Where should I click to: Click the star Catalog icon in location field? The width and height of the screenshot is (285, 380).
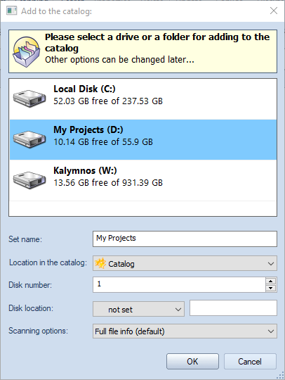(x=100, y=263)
